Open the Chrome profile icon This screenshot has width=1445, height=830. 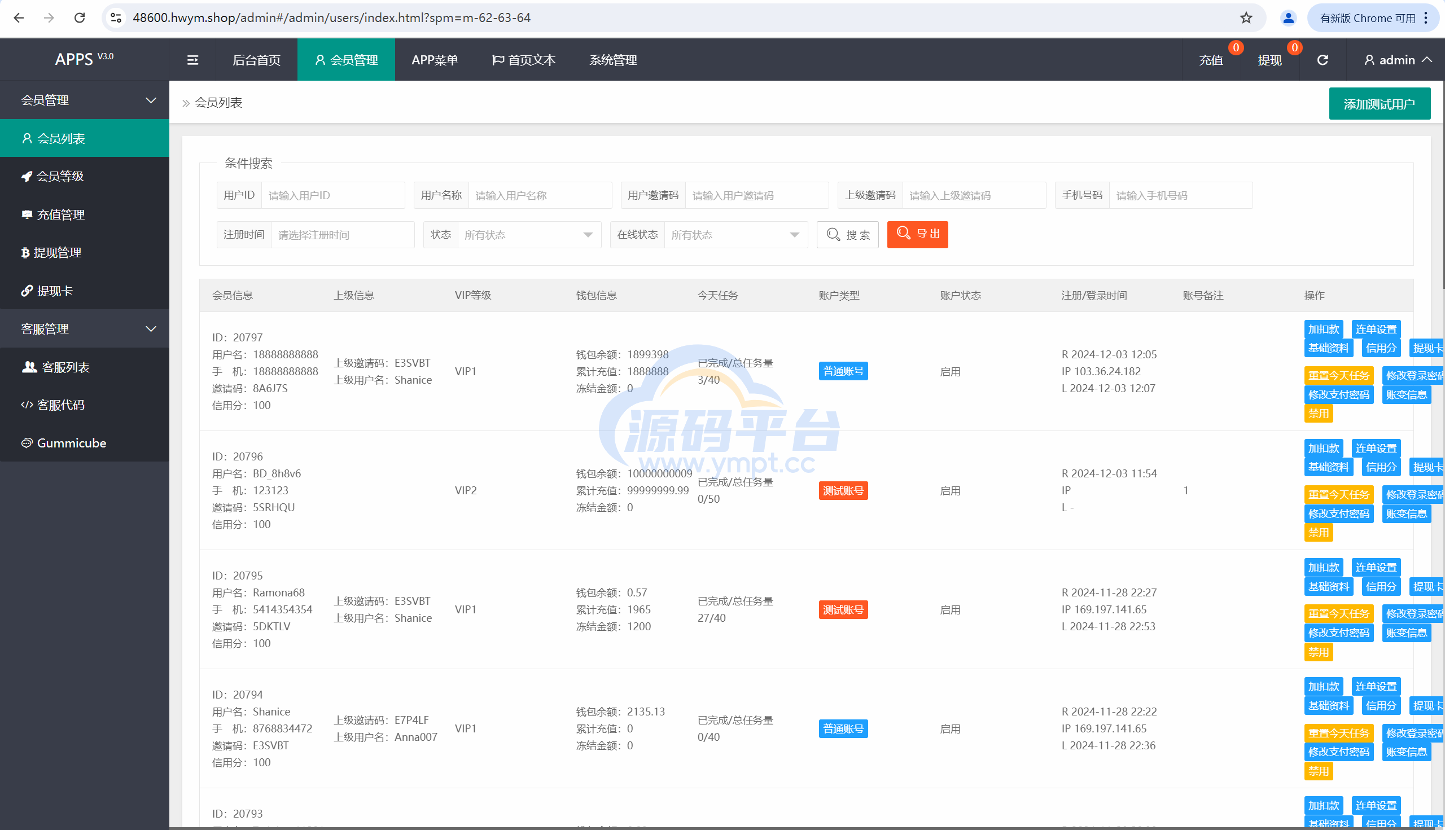[1288, 17]
